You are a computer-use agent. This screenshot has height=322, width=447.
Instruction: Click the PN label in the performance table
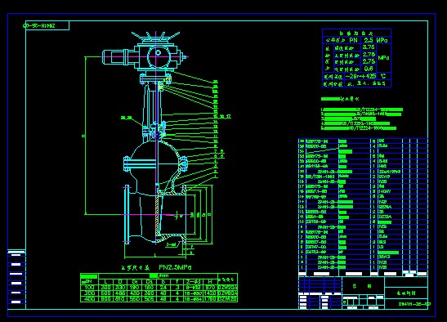coord(354,40)
